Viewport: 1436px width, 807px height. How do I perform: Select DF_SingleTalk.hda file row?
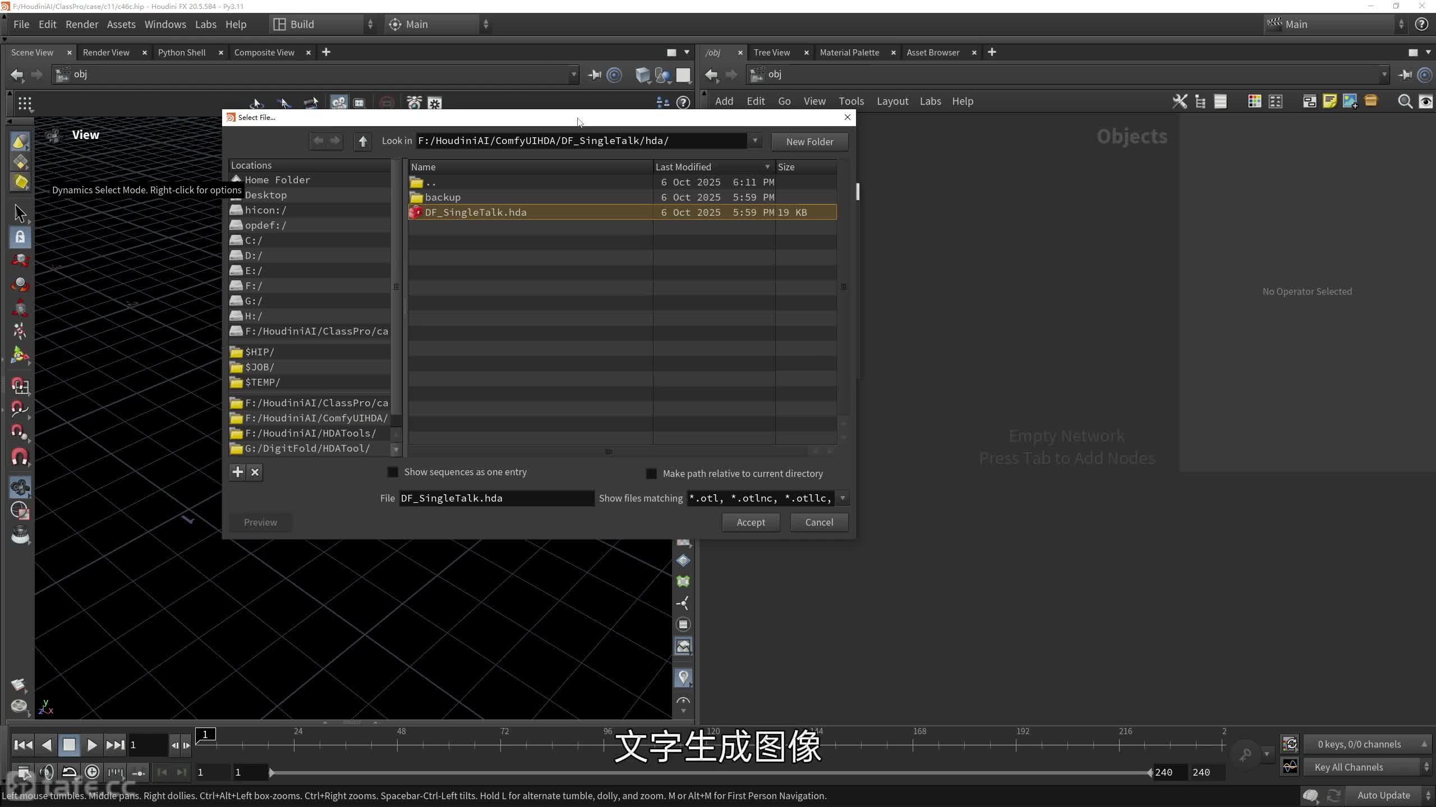pyautogui.click(x=476, y=212)
